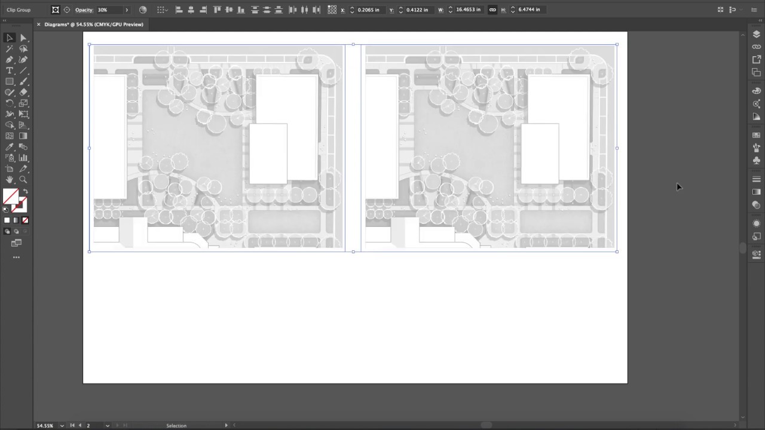The width and height of the screenshot is (765, 430).
Task: Expand the opacity slider arrow
Action: 127,10
